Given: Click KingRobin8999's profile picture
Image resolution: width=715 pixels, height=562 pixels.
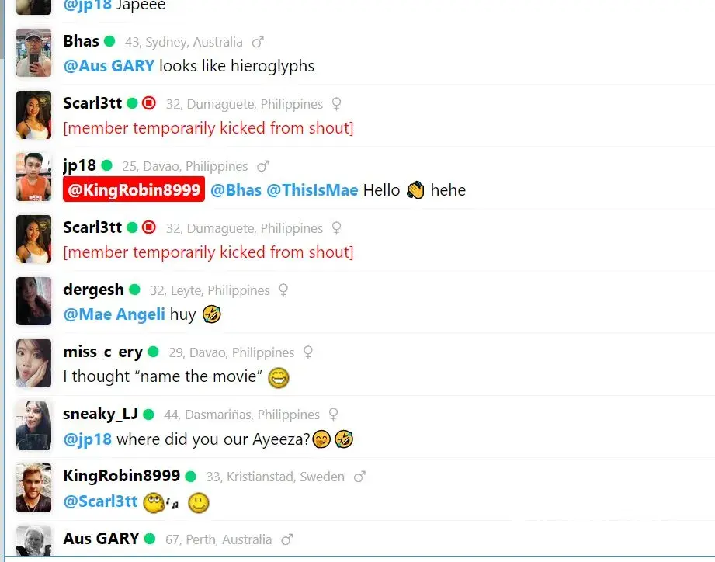Looking at the screenshot, I should (x=33, y=487).
